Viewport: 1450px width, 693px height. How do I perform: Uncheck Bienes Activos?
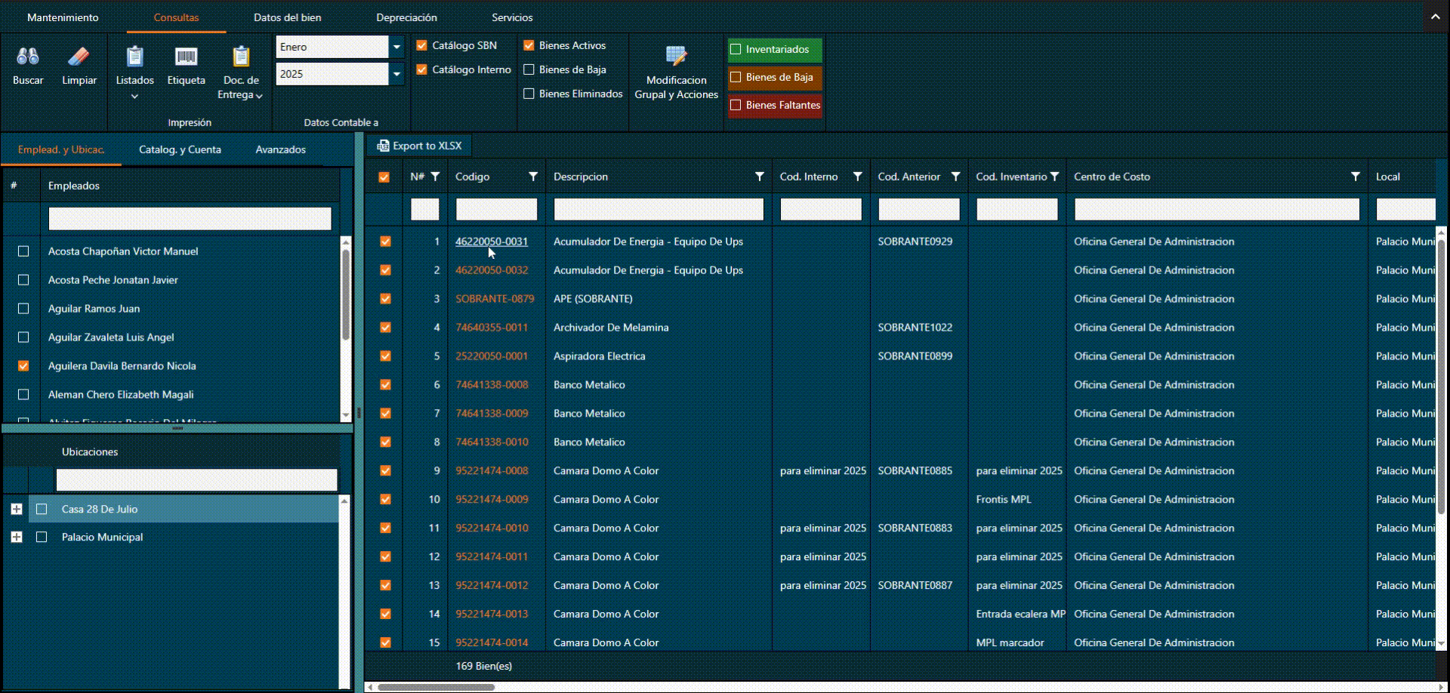pyautogui.click(x=529, y=45)
